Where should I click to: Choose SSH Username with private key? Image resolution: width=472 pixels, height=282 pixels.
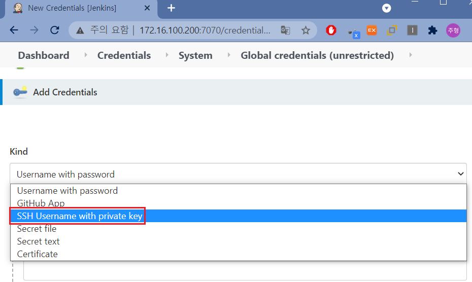pyautogui.click(x=238, y=216)
